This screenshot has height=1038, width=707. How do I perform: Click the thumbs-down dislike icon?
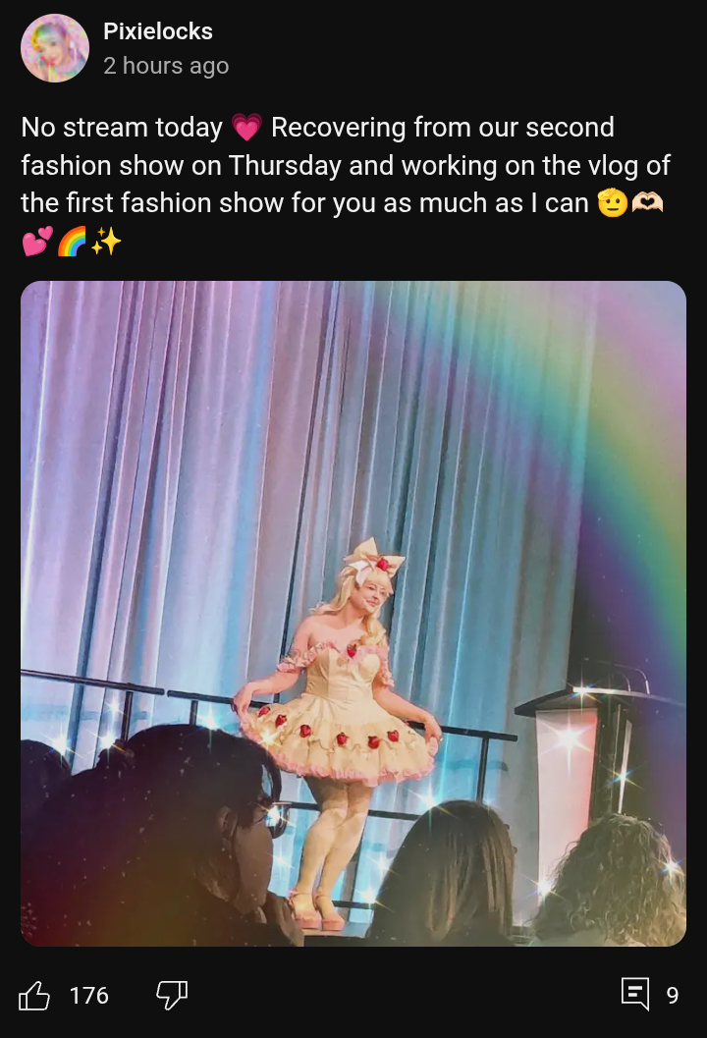coord(172,995)
